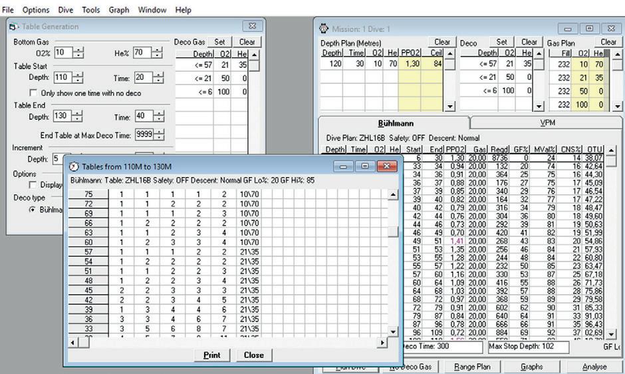Screen dimensions: 625x374
Task: Click the up arrow of Table Generation deco gas scrollbar
Action: pos(254,54)
